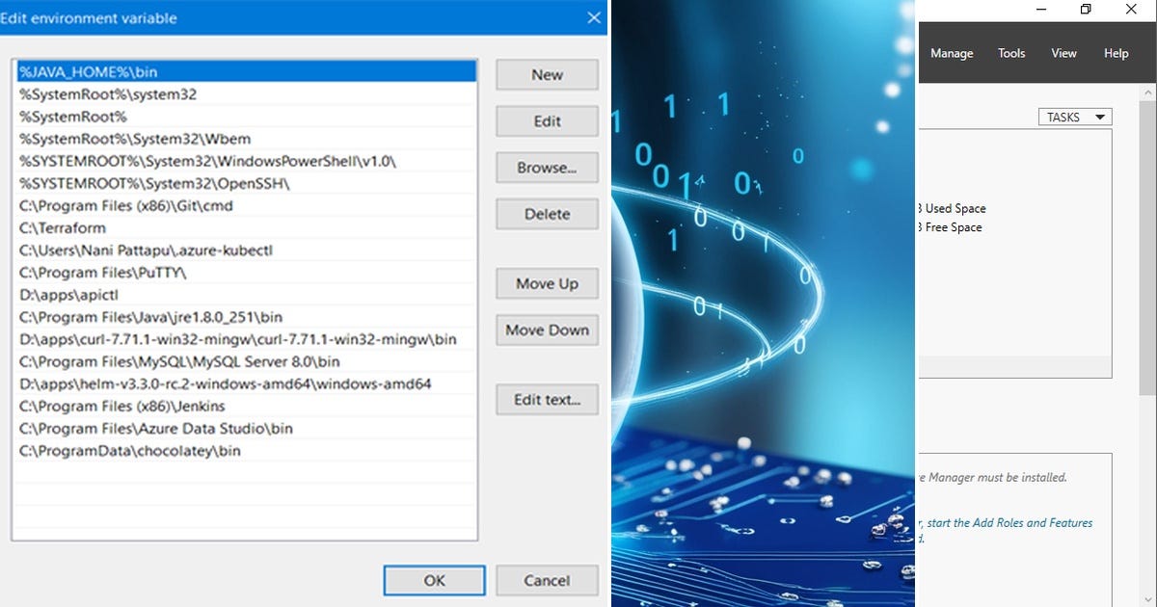Click the Move Down button
This screenshot has height=607, width=1157.
pyautogui.click(x=547, y=330)
